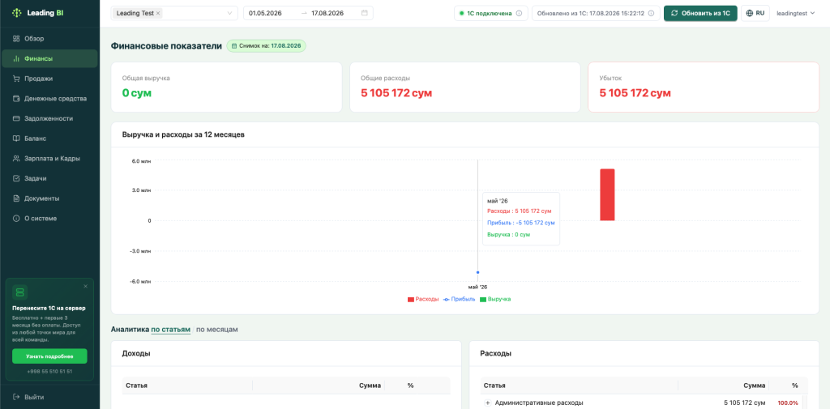
Task: Click the 1С подключена status badge
Action: [x=490, y=13]
